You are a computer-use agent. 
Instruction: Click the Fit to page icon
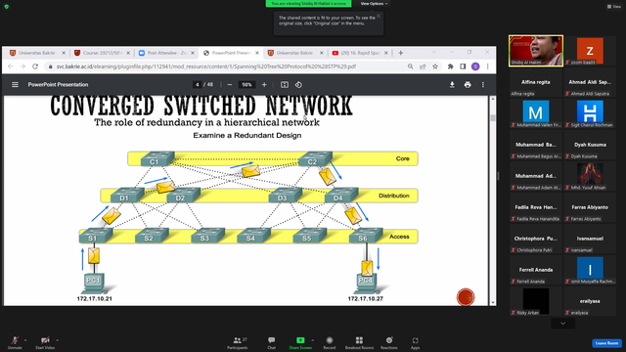[285, 85]
